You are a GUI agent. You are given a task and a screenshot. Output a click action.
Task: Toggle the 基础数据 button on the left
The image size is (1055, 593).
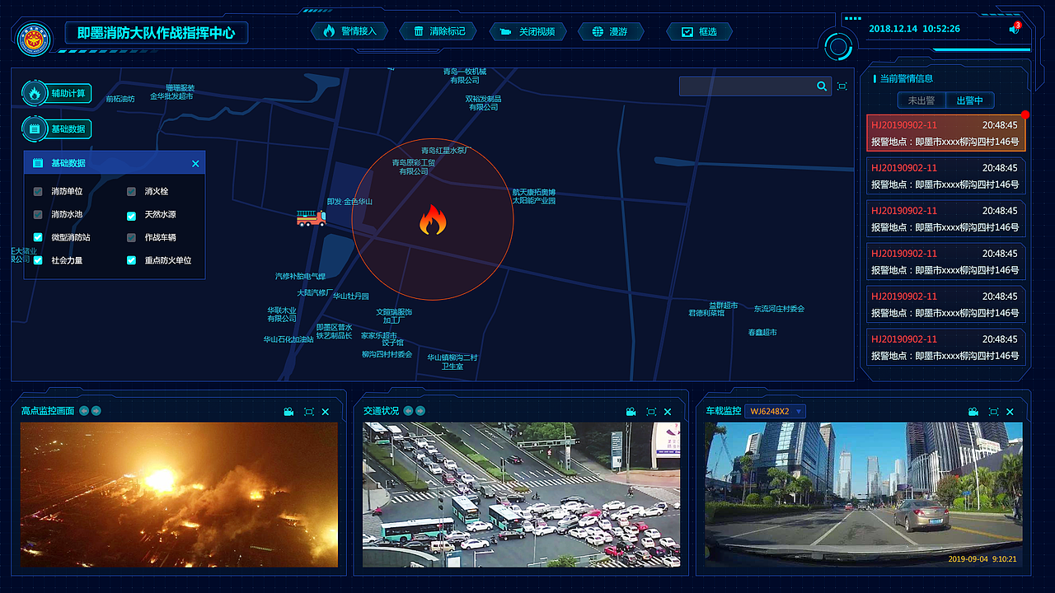point(57,128)
